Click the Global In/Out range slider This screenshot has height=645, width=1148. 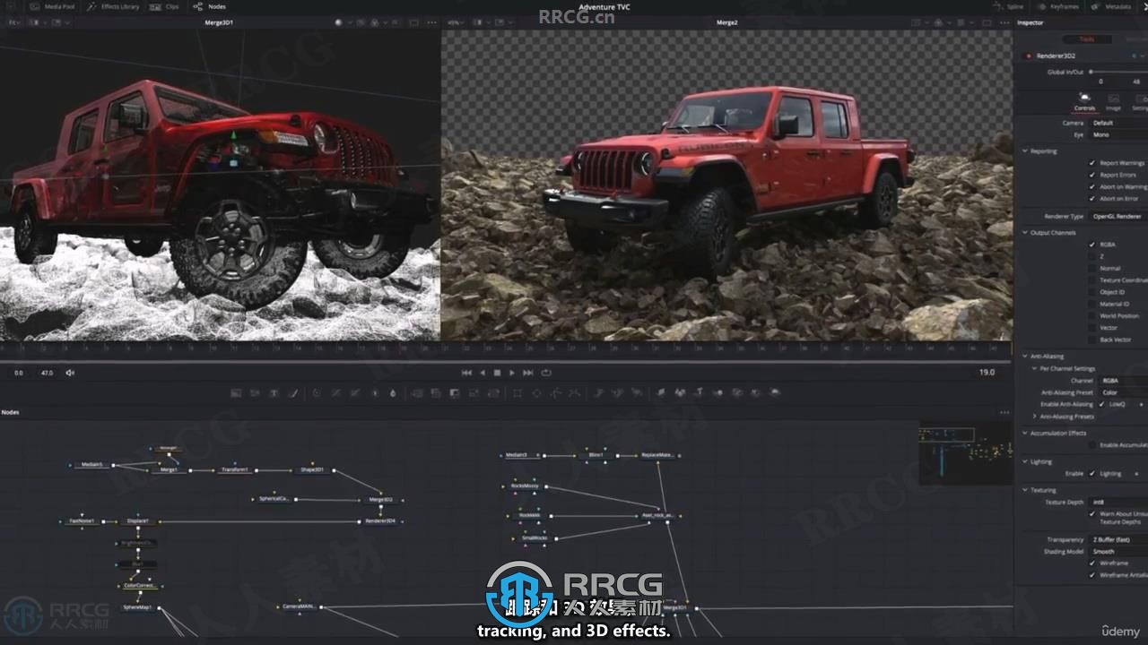point(1118,72)
